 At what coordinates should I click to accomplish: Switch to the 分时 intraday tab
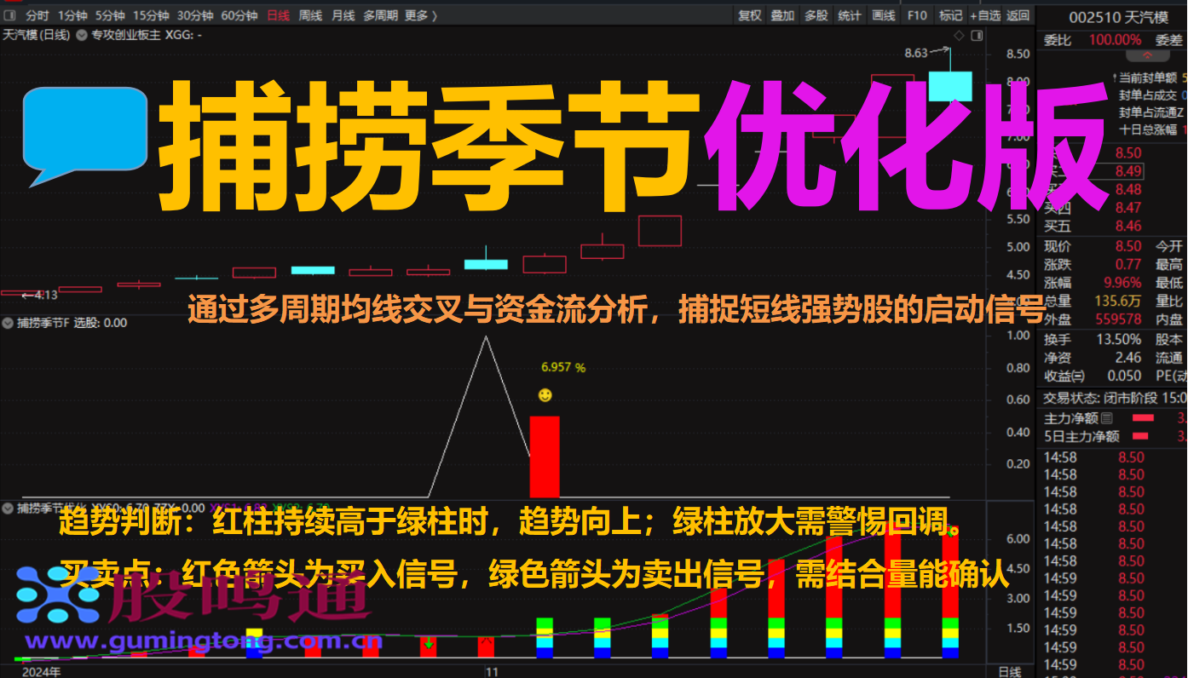point(39,15)
